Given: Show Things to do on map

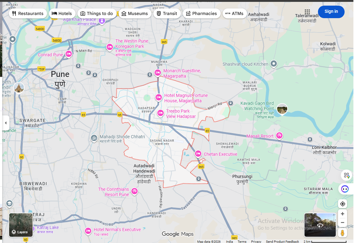Looking at the screenshot, I should (x=96, y=13).
